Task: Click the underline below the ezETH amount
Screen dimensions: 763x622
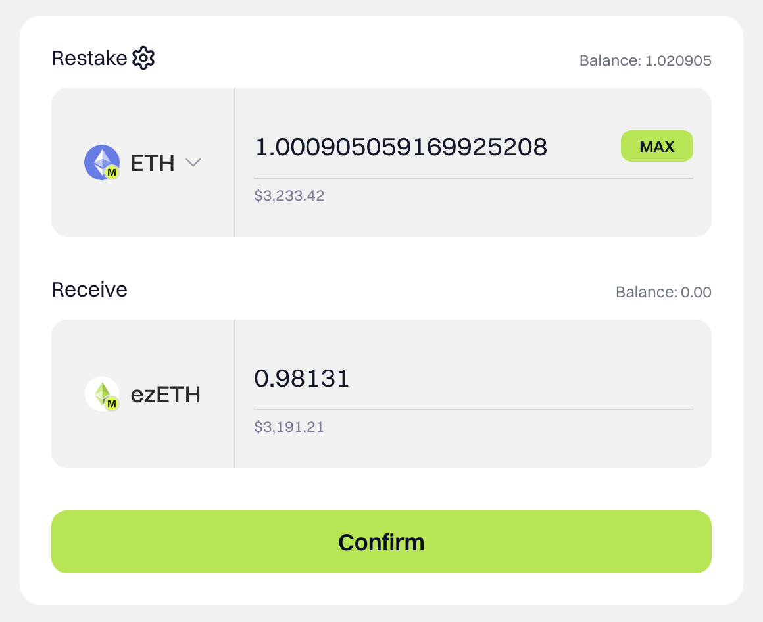Action: click(x=474, y=410)
